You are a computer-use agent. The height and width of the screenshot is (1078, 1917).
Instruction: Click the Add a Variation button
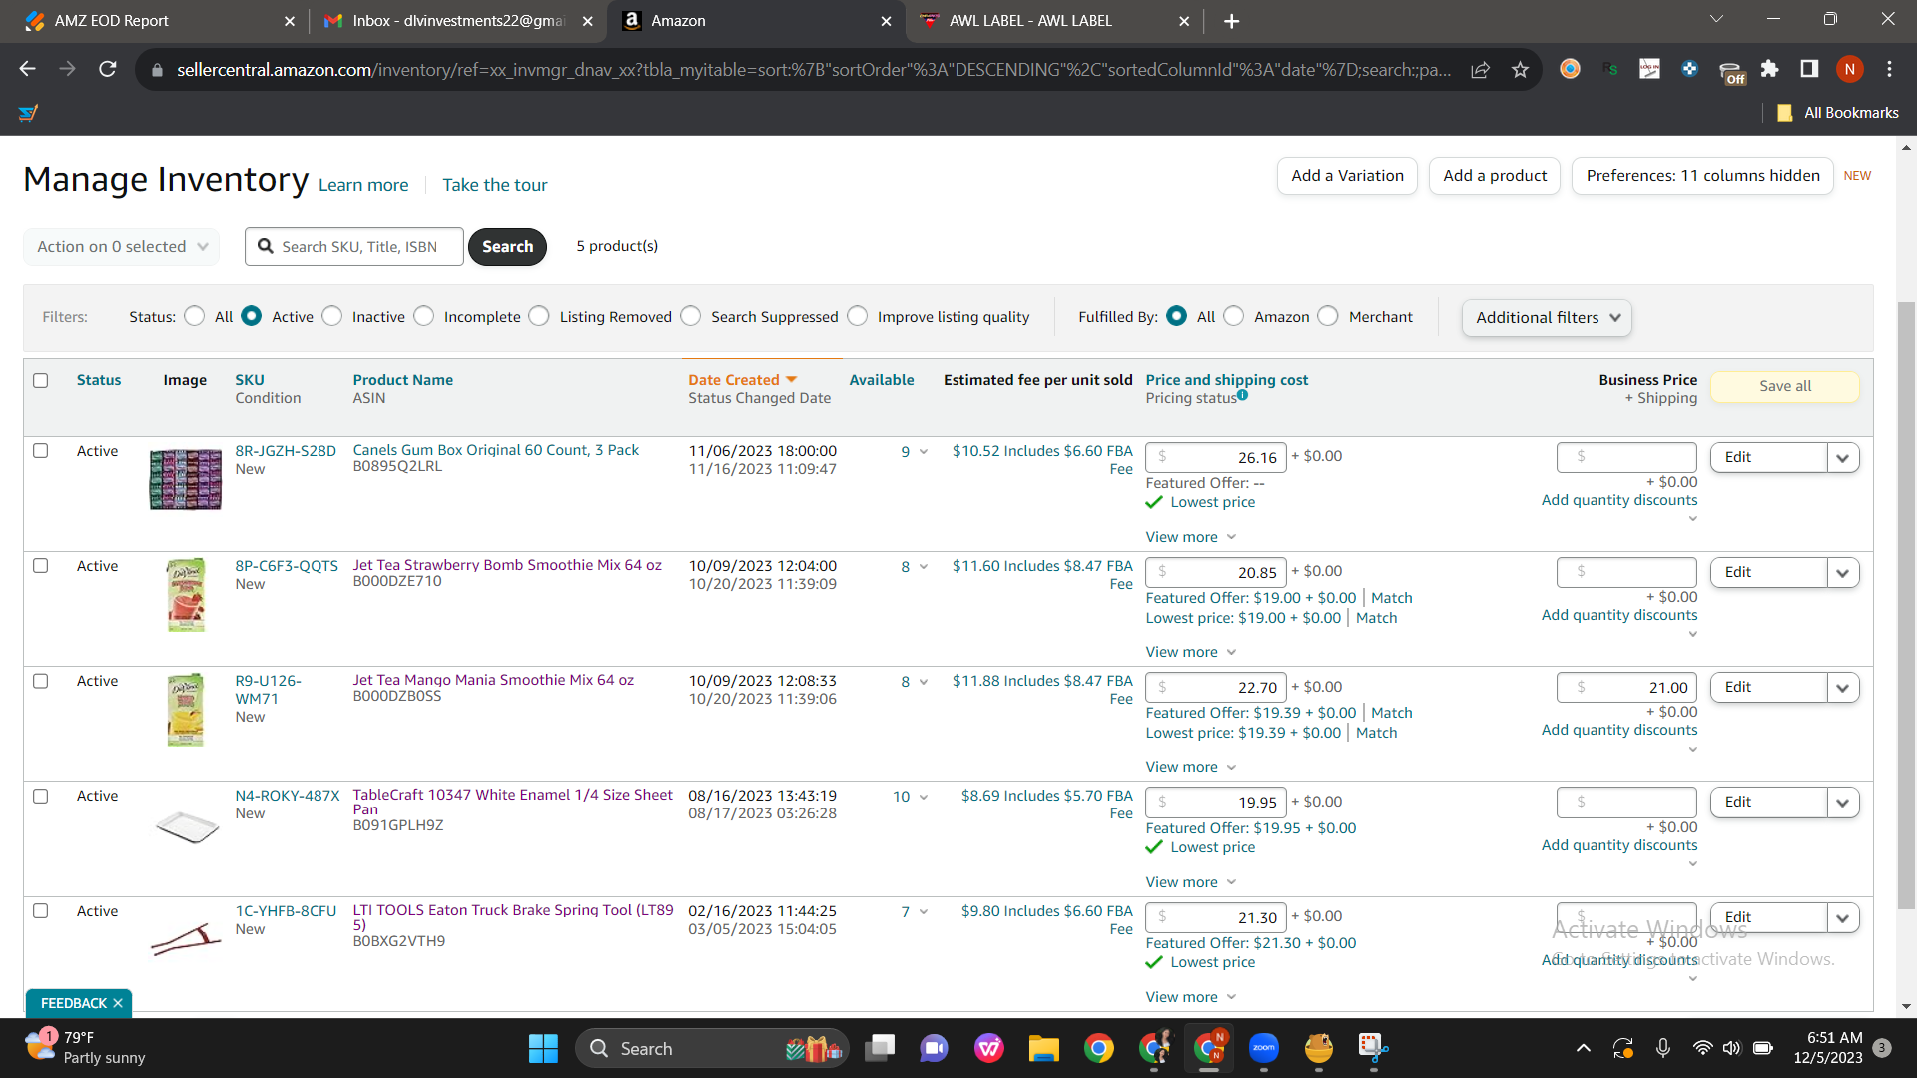tap(1347, 176)
